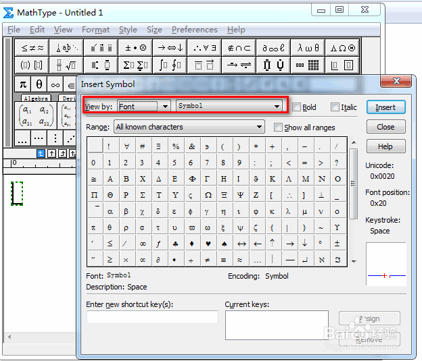Open the File menu
422x361 pixels.
(x=14, y=30)
